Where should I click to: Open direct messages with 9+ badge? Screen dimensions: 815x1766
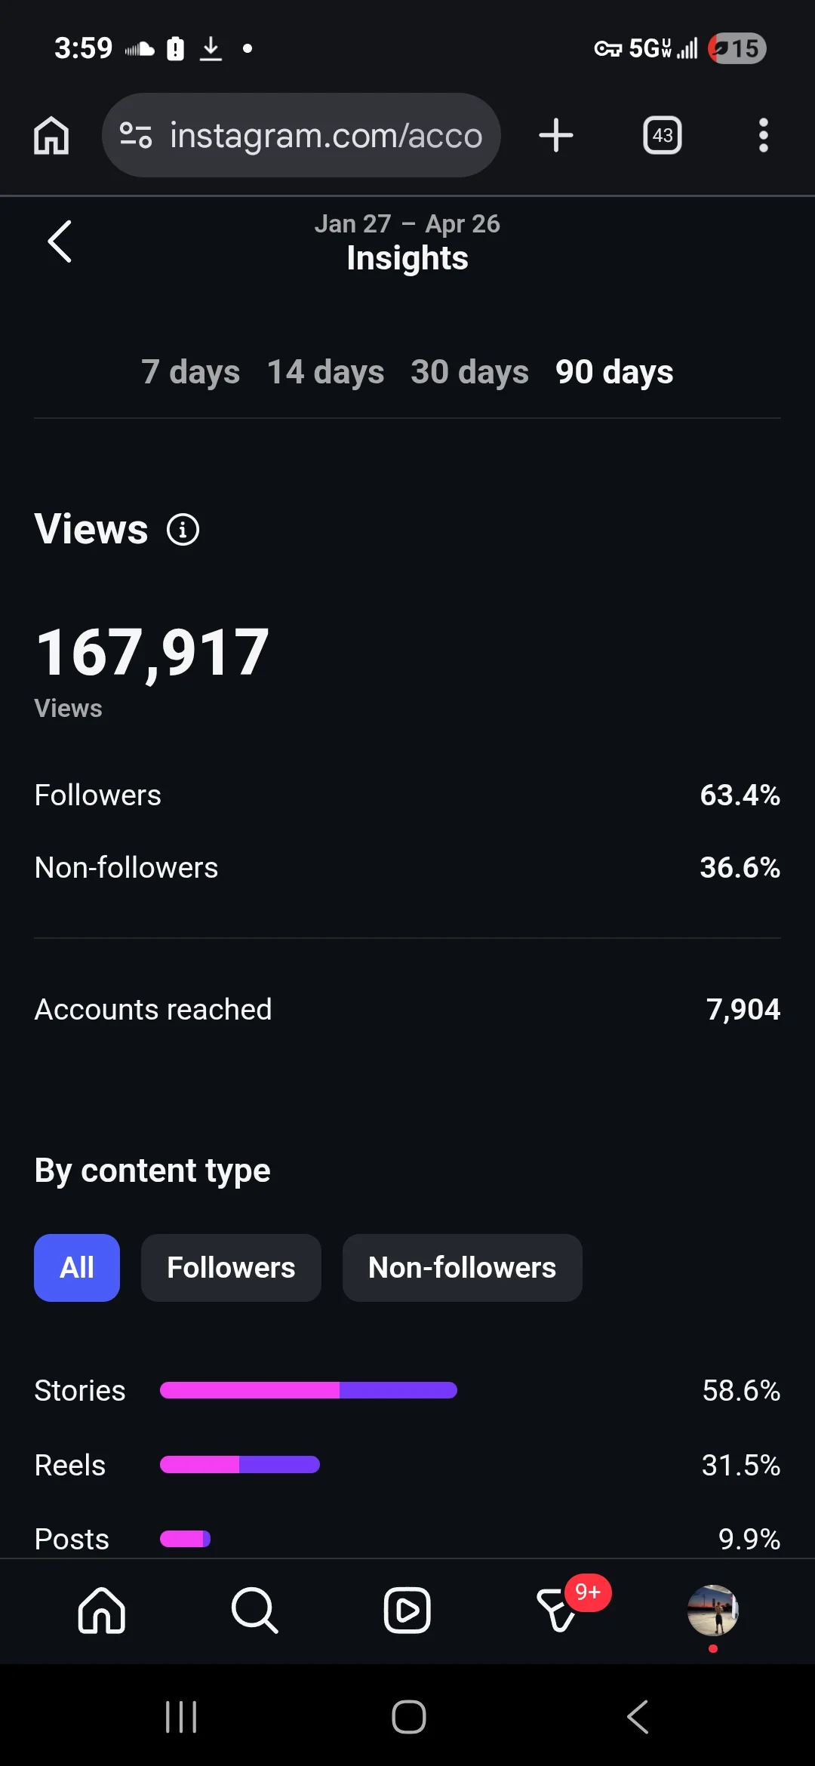(x=560, y=1611)
